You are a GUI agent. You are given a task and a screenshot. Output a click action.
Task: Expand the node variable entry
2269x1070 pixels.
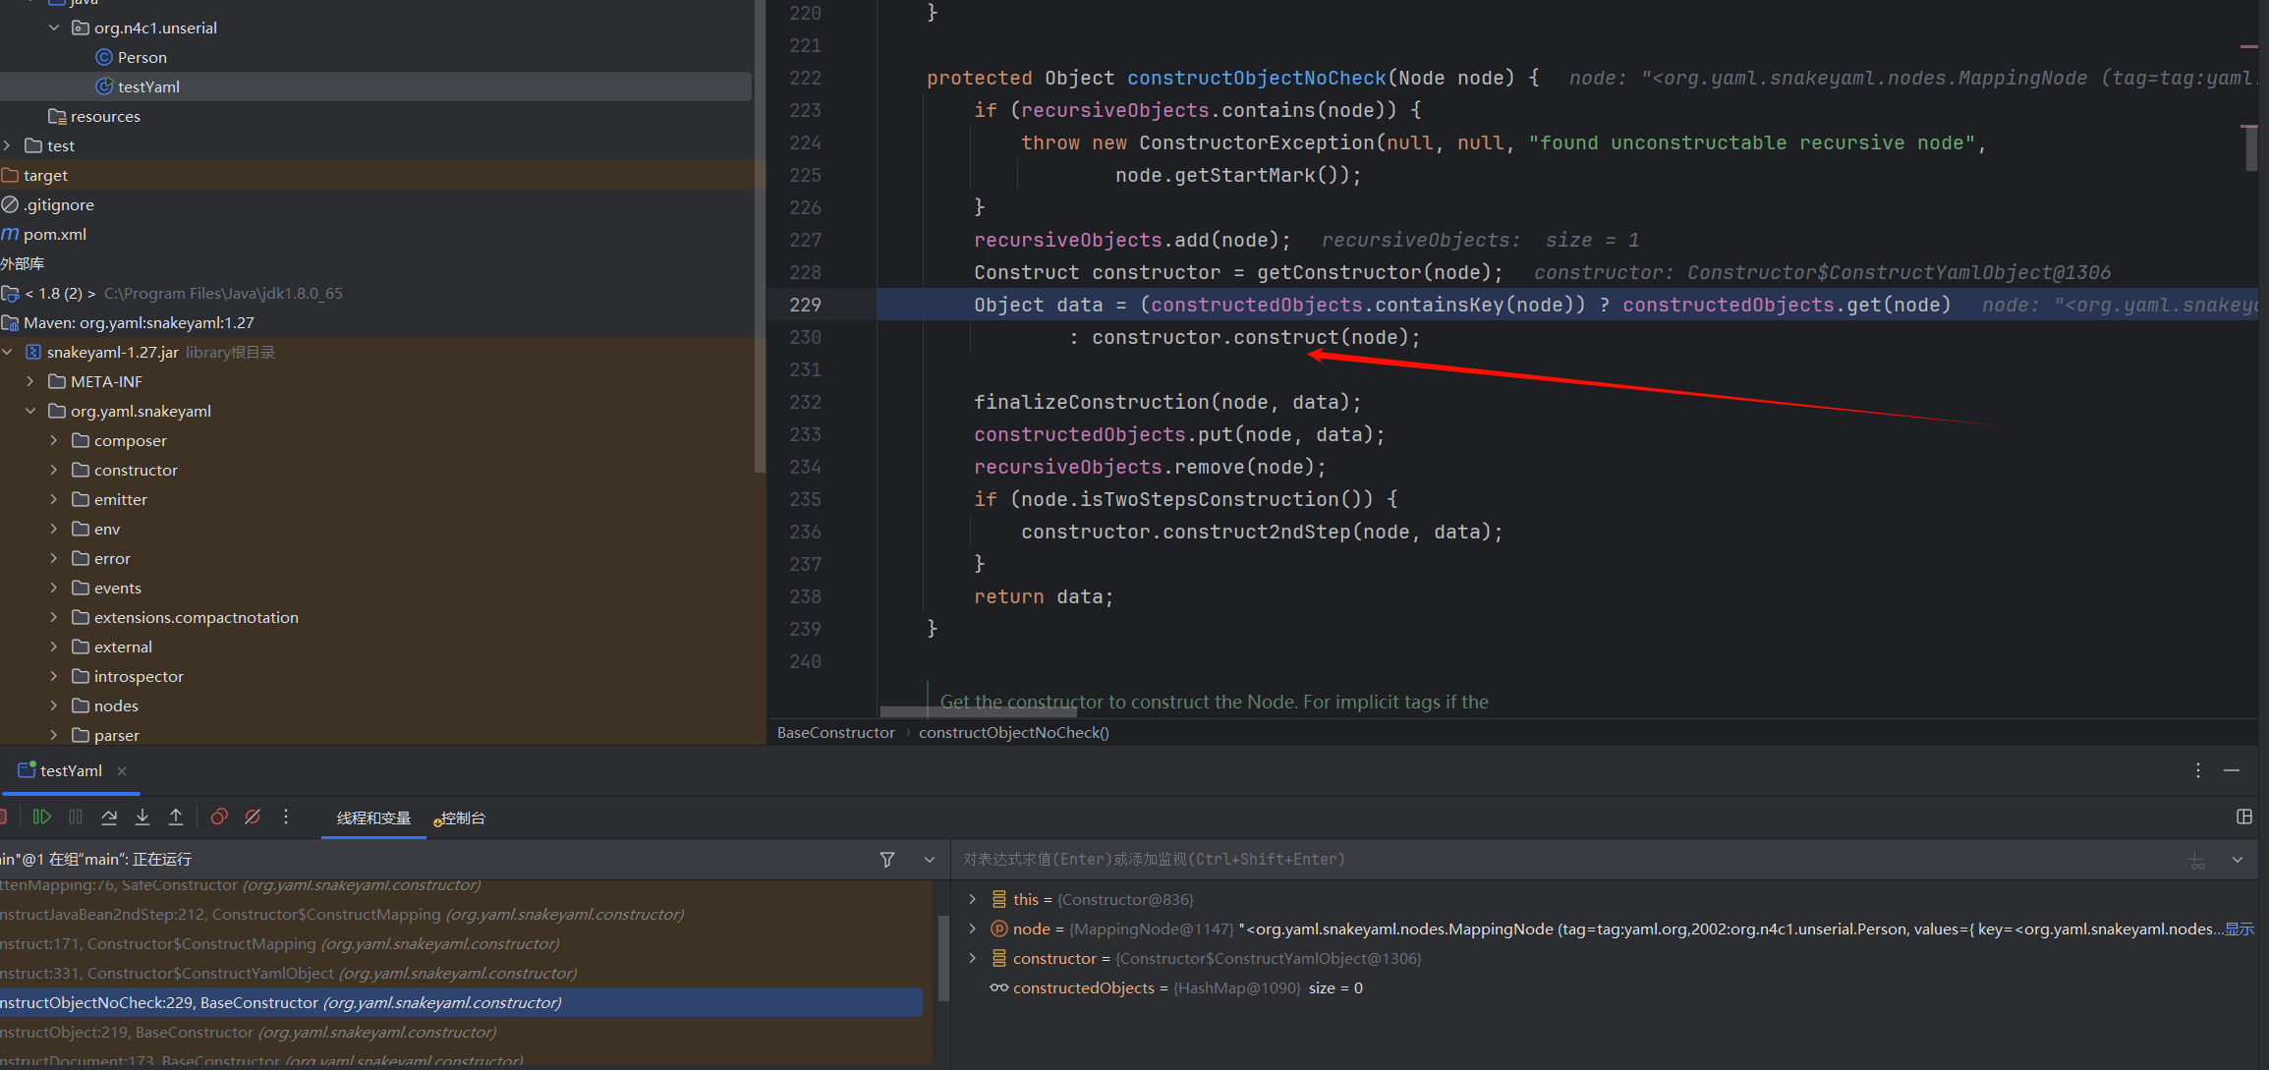coord(973,929)
